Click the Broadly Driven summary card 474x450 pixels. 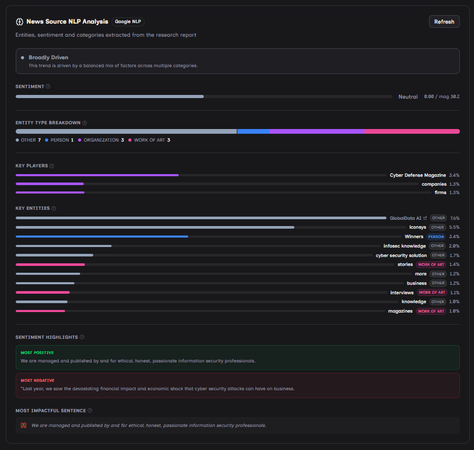[238, 61]
